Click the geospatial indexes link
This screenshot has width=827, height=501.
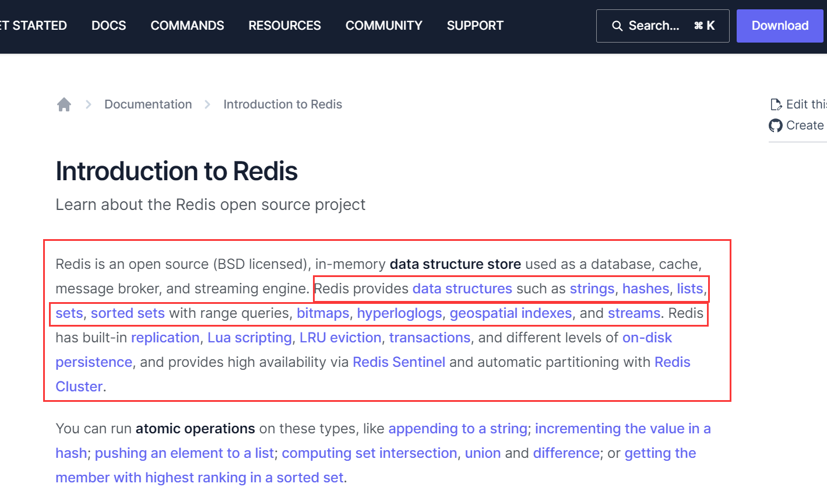[x=511, y=313]
